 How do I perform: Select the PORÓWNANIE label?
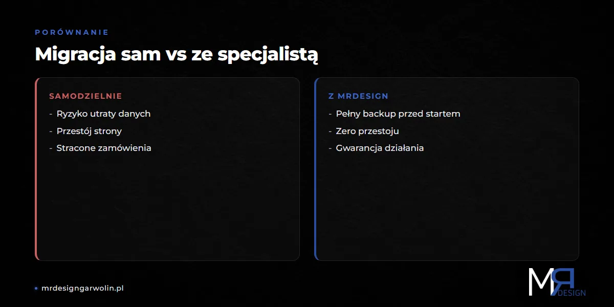[72, 32]
